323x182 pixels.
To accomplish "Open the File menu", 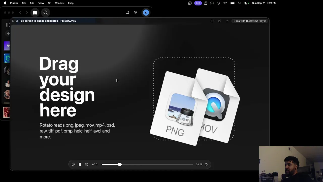I will pos(24,3).
